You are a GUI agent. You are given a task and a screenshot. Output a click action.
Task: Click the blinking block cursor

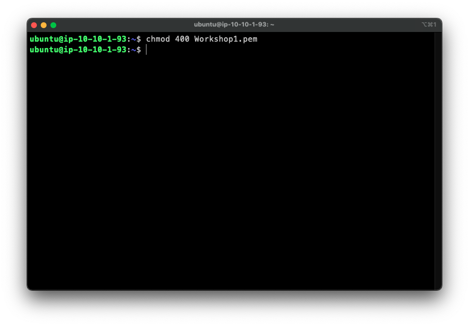click(x=146, y=49)
